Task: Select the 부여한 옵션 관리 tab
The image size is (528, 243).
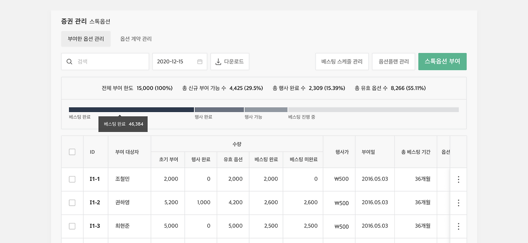Action: [86, 39]
